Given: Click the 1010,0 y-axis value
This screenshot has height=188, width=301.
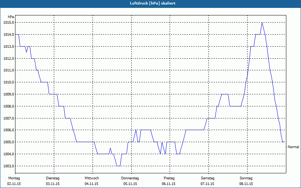Looking at the screenshot, I should click(9, 82).
